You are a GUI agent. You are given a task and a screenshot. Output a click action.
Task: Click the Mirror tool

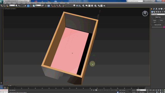point(77,6)
